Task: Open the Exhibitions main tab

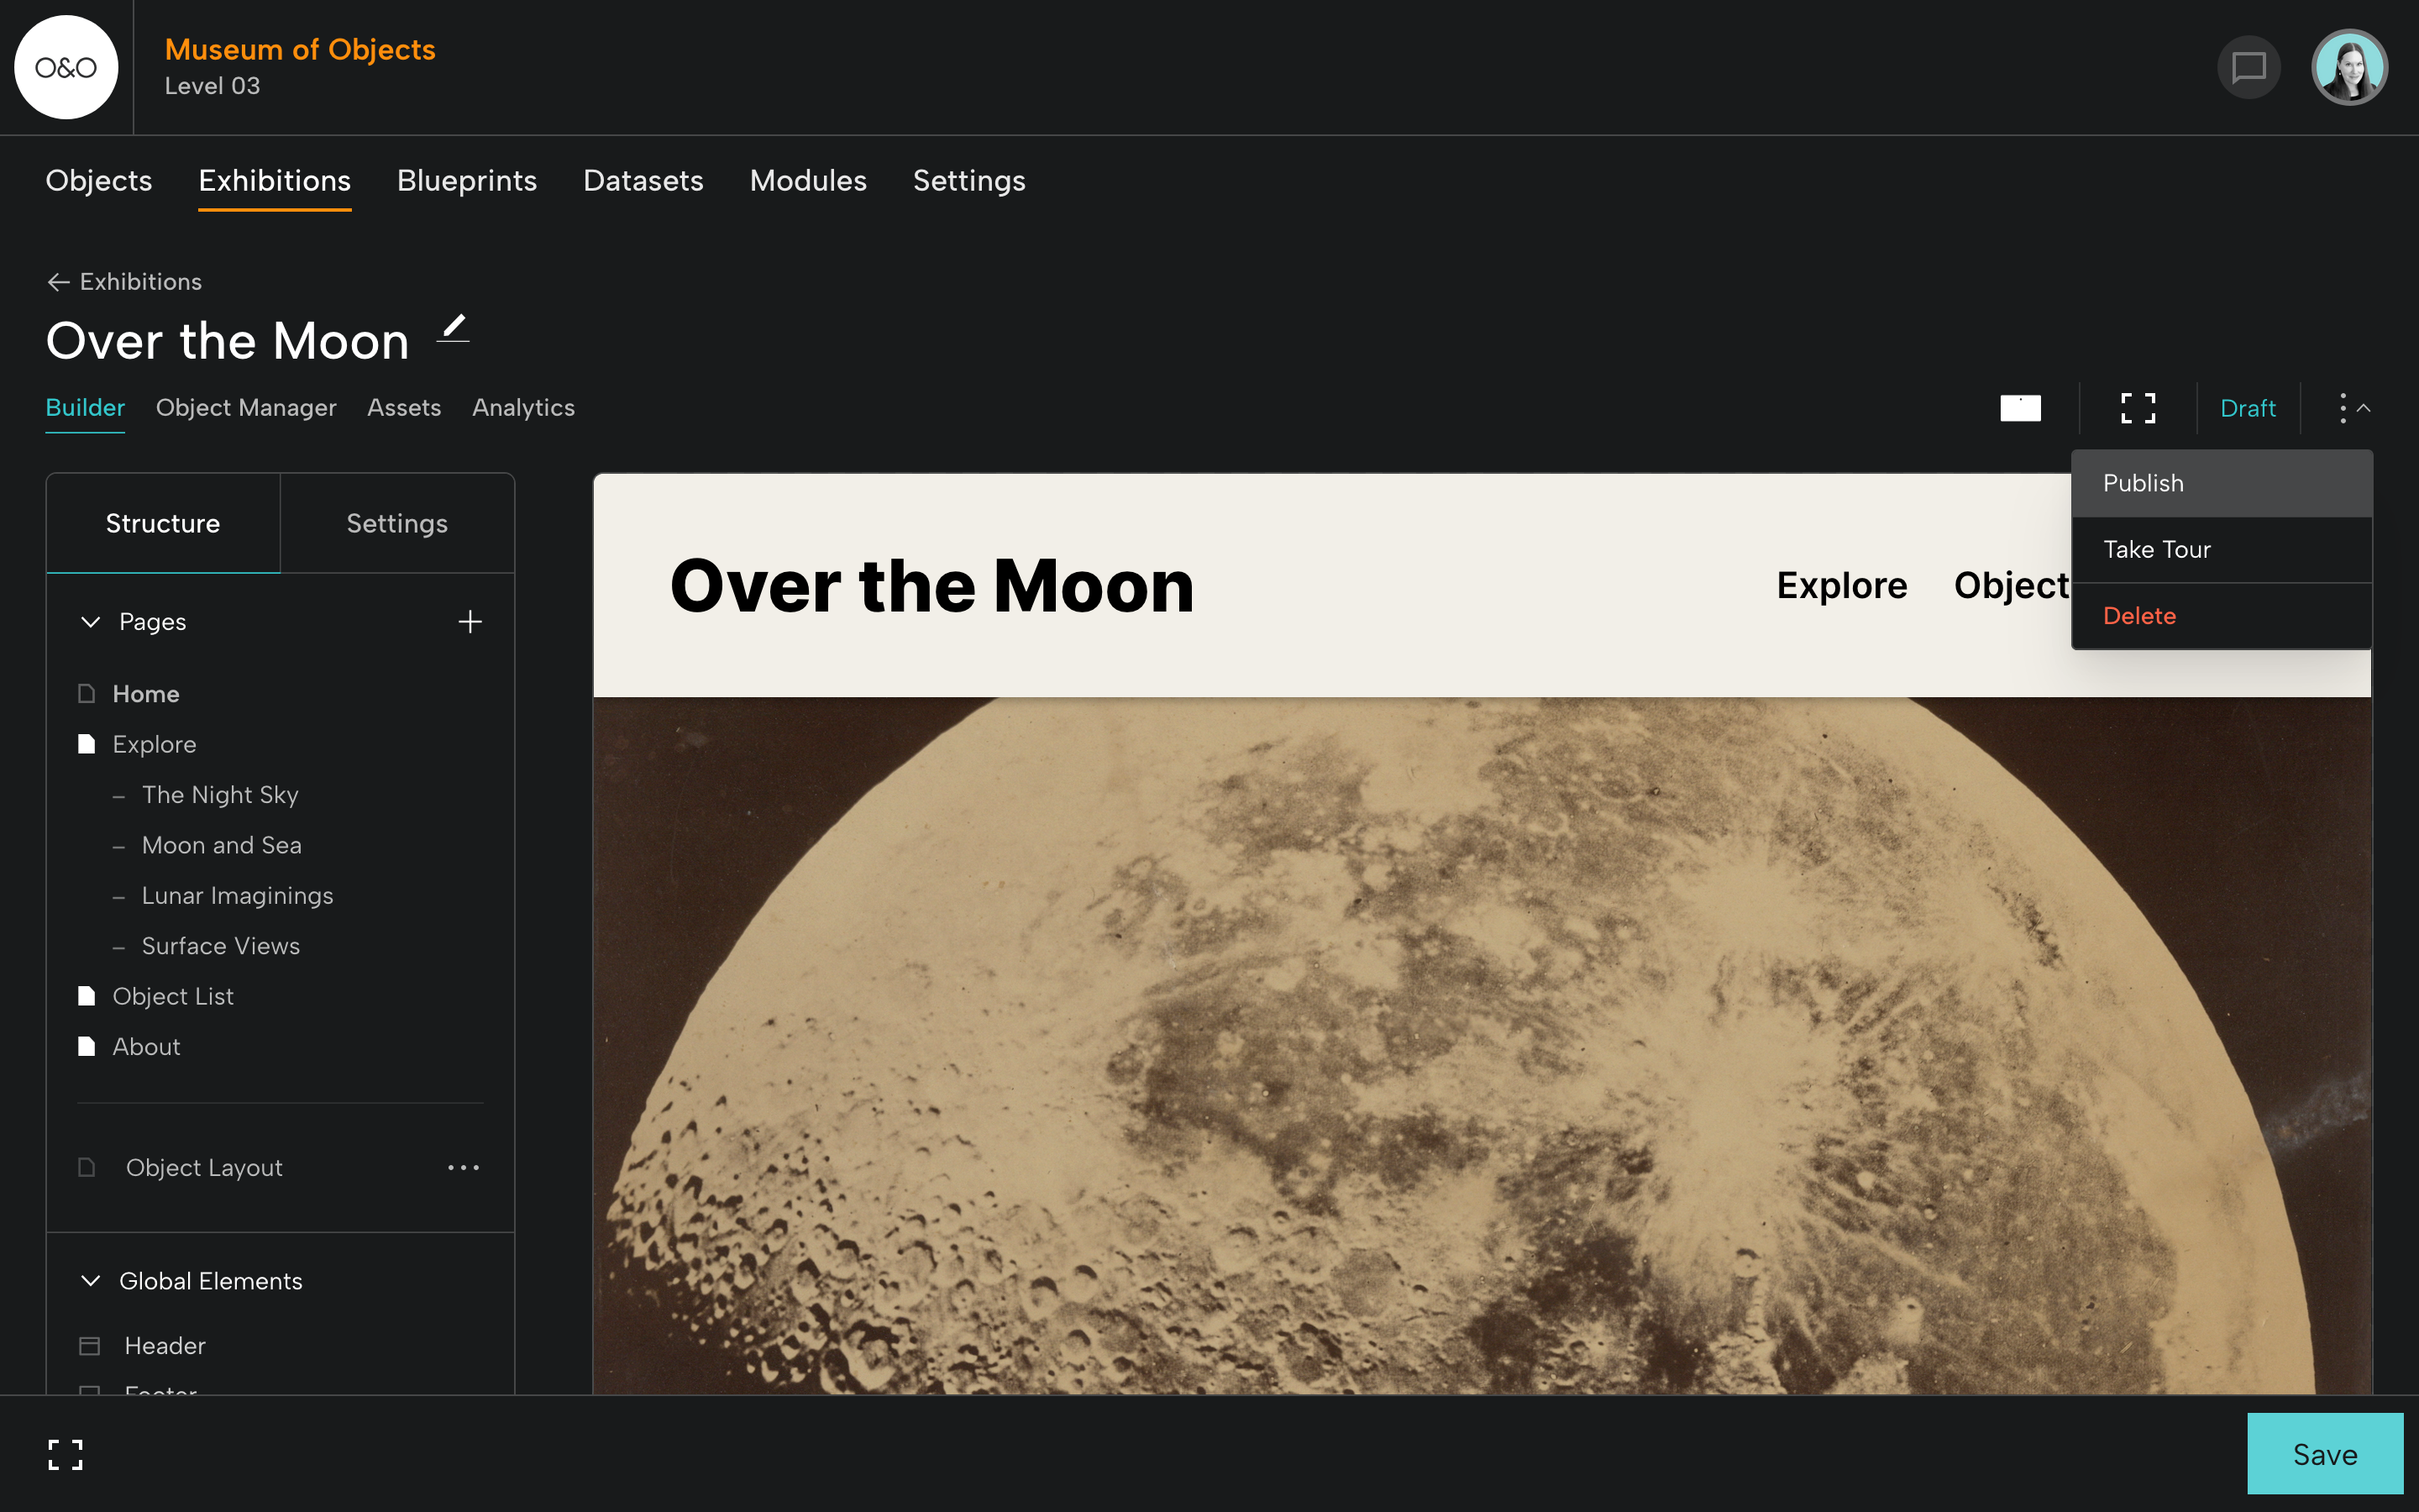Action: click(x=275, y=181)
